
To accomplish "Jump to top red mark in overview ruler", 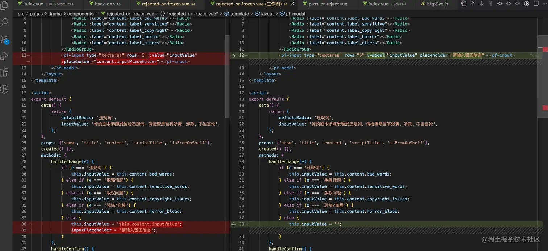I will pyautogui.click(x=545, y=49).
